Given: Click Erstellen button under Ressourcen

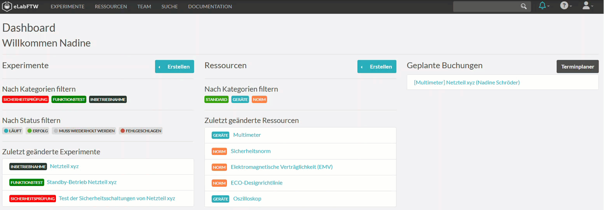Looking at the screenshot, I should [377, 67].
